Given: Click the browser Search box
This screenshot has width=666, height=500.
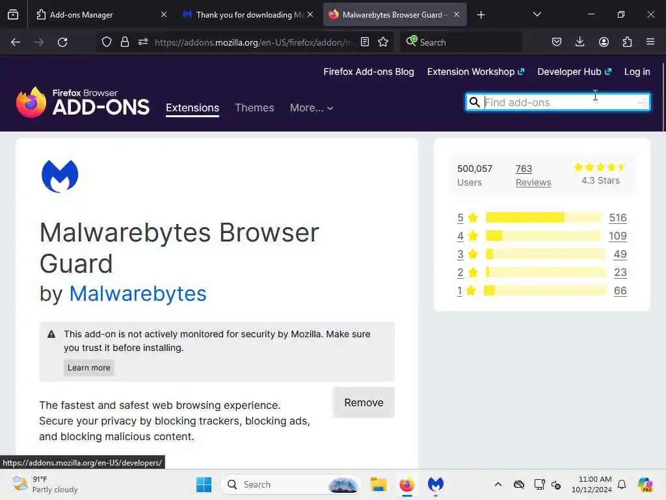Looking at the screenshot, I should [x=461, y=42].
